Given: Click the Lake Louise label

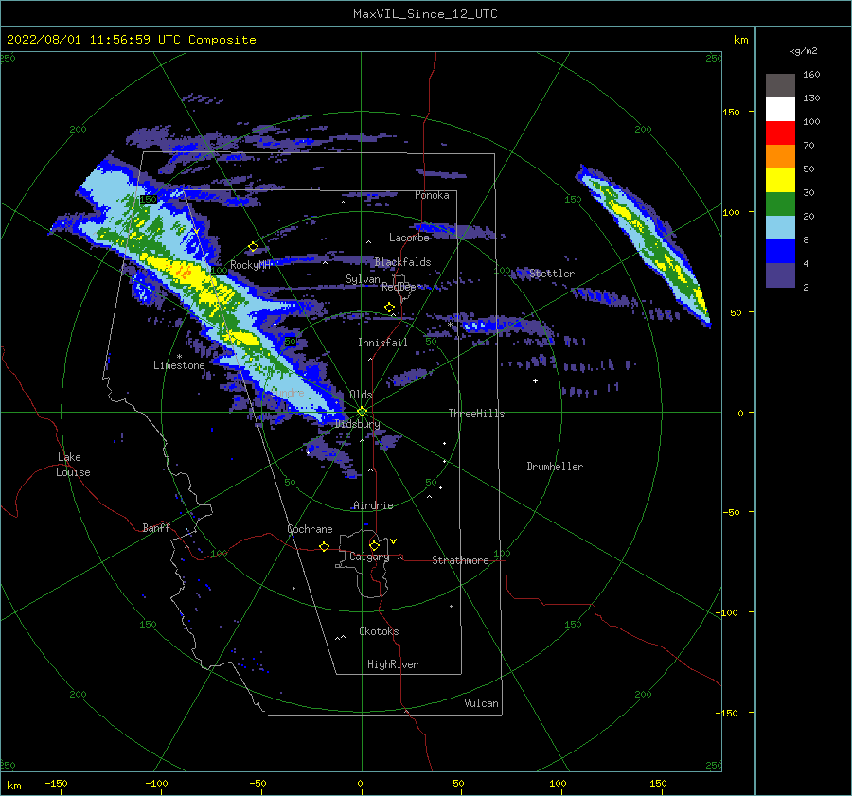Looking at the screenshot, I should (73, 465).
